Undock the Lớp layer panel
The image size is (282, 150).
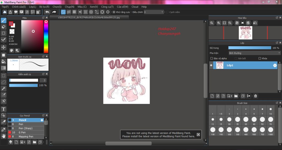277,43
